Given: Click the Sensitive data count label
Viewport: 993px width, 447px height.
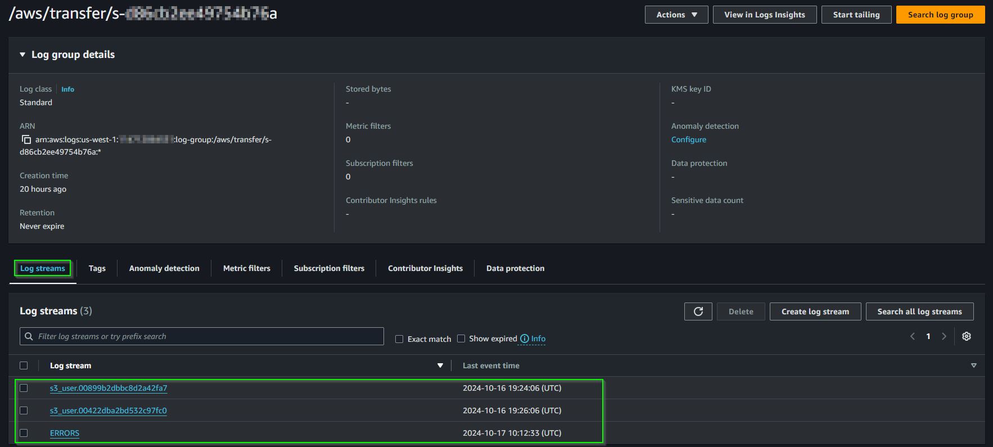Looking at the screenshot, I should 707,200.
